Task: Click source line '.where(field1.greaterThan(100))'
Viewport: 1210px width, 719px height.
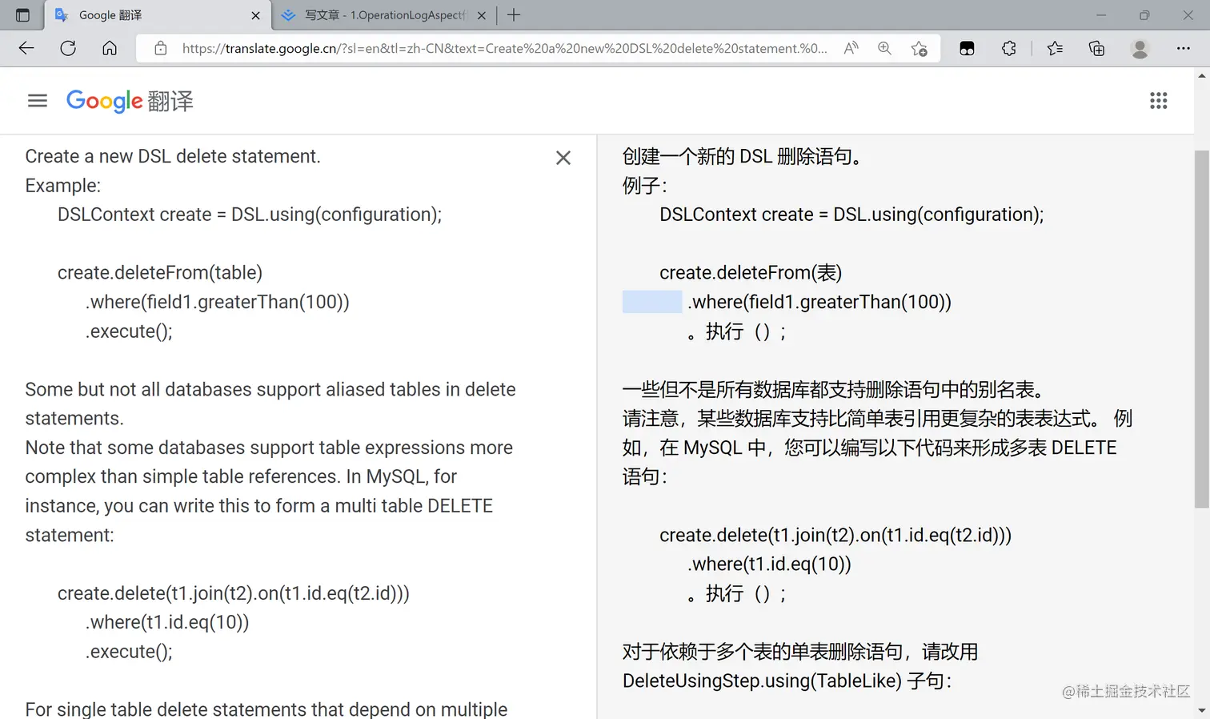Action: [x=218, y=302]
